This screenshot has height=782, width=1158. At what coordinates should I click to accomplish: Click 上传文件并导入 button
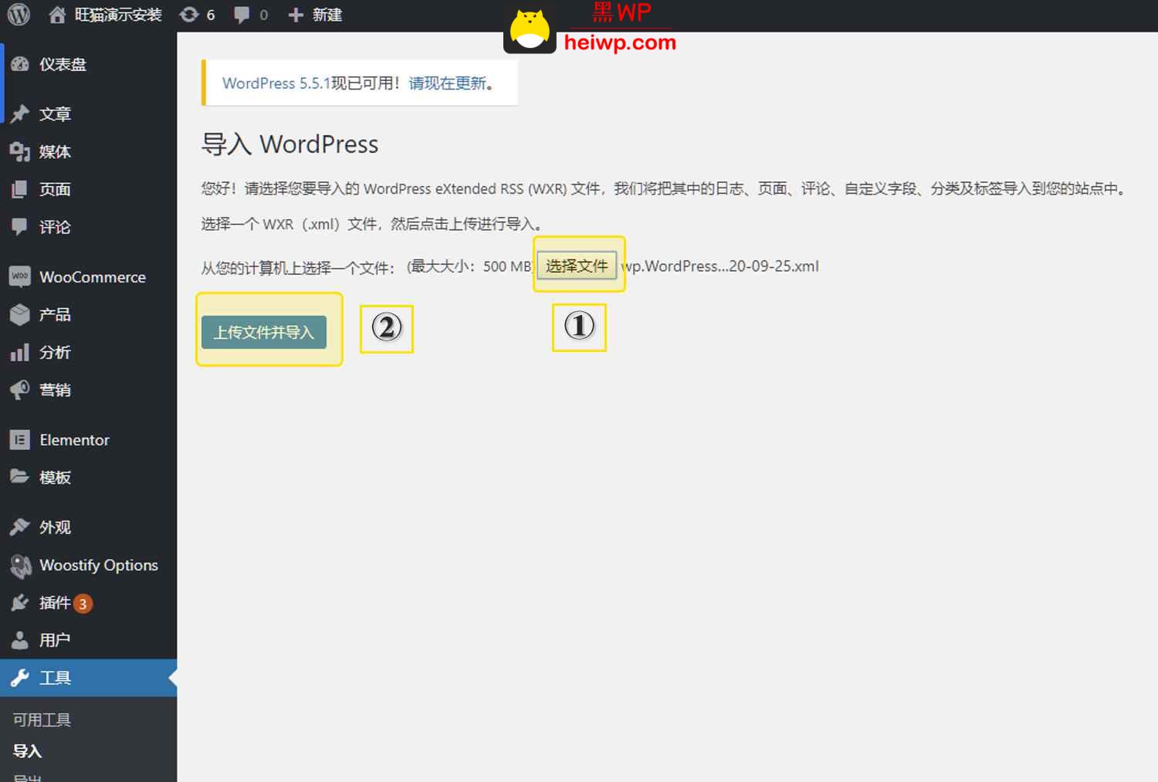point(264,332)
